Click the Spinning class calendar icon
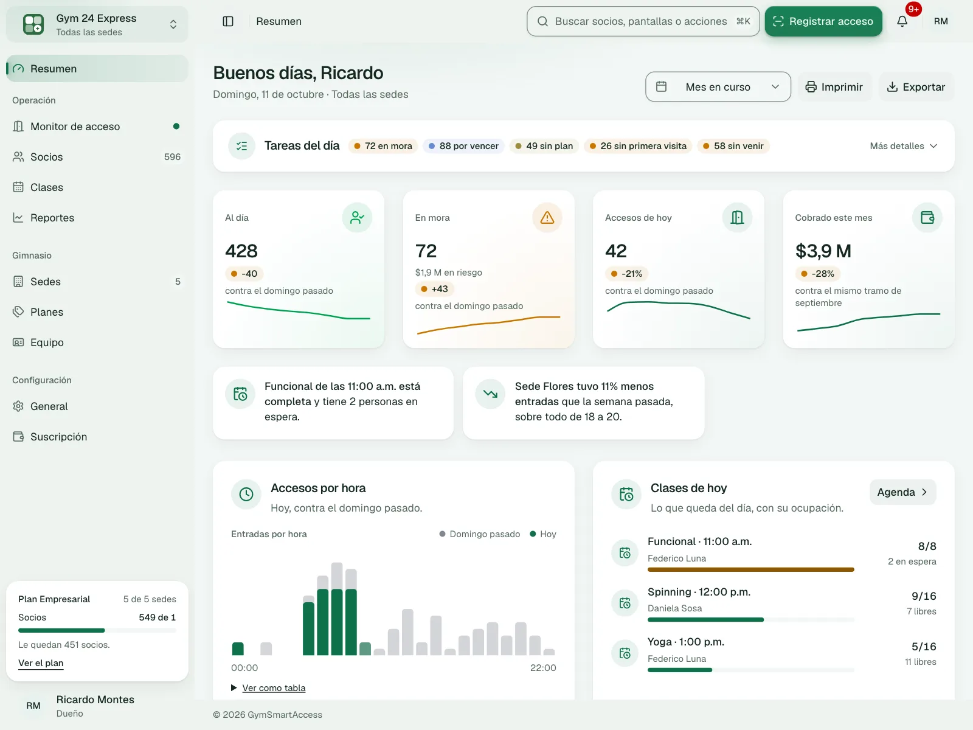The image size is (973, 730). pos(625,603)
